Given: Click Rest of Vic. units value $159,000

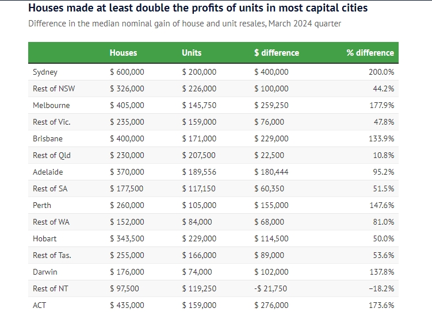Looking at the screenshot, I should (199, 122).
